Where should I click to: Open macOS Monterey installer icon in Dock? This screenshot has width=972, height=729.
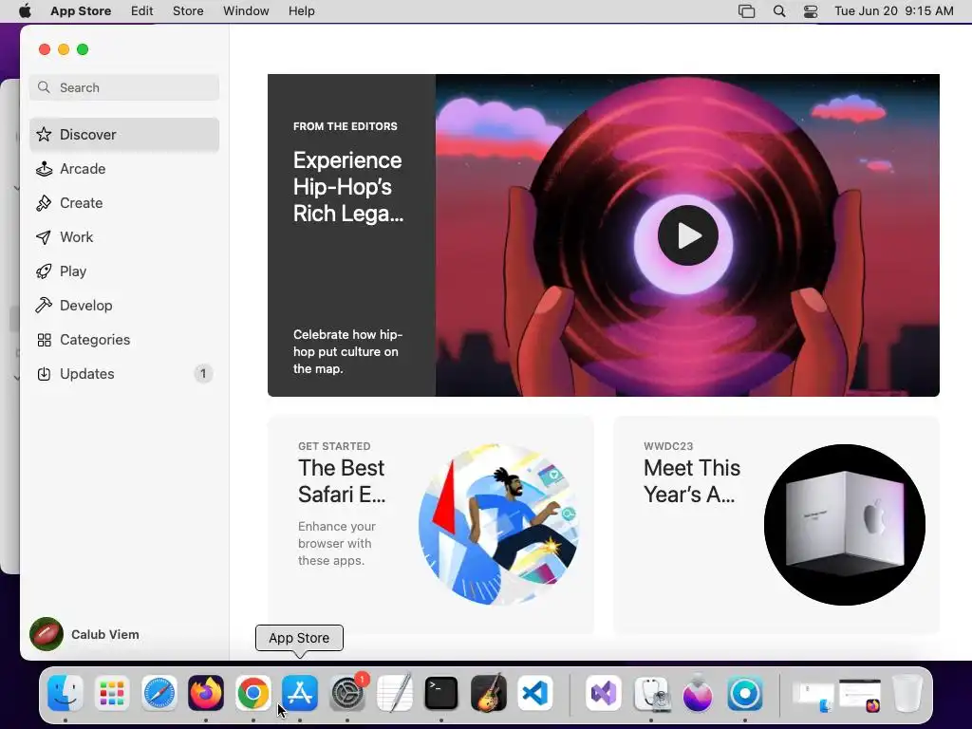[698, 693]
